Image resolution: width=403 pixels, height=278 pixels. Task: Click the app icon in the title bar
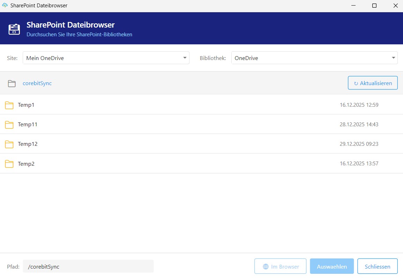coord(5,5)
